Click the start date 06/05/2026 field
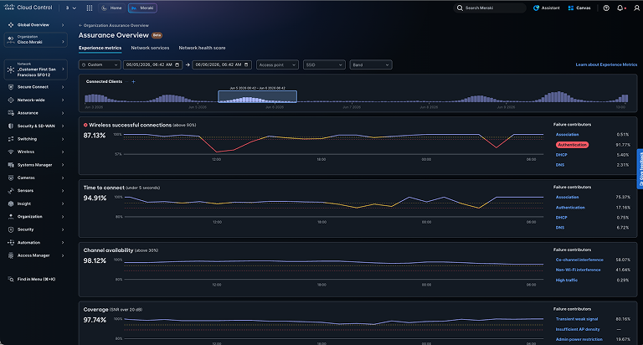 [152, 64]
